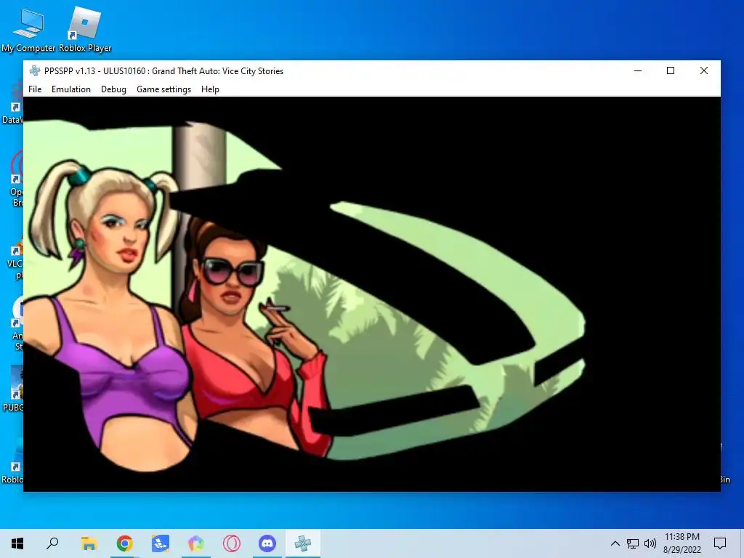Screen dimensions: 744x558
Task: Select the Roblox Player desktop icon
Action: [85, 29]
